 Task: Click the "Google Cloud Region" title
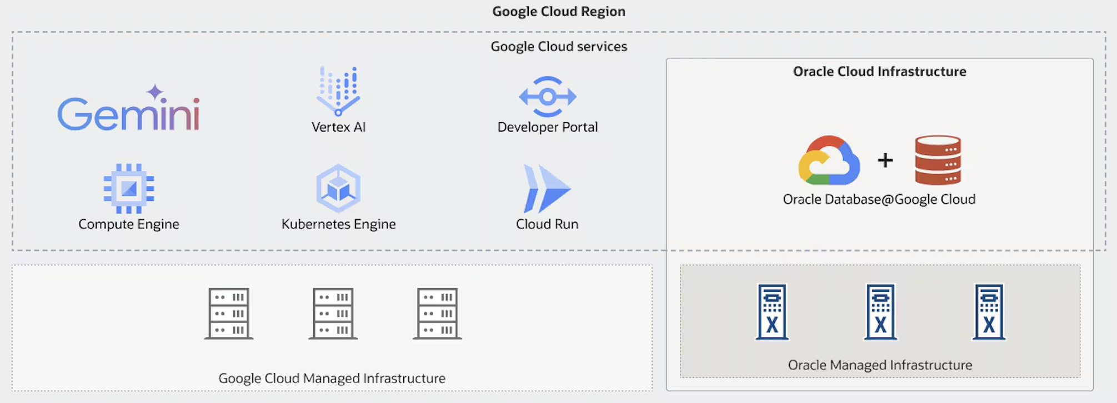coord(559,12)
